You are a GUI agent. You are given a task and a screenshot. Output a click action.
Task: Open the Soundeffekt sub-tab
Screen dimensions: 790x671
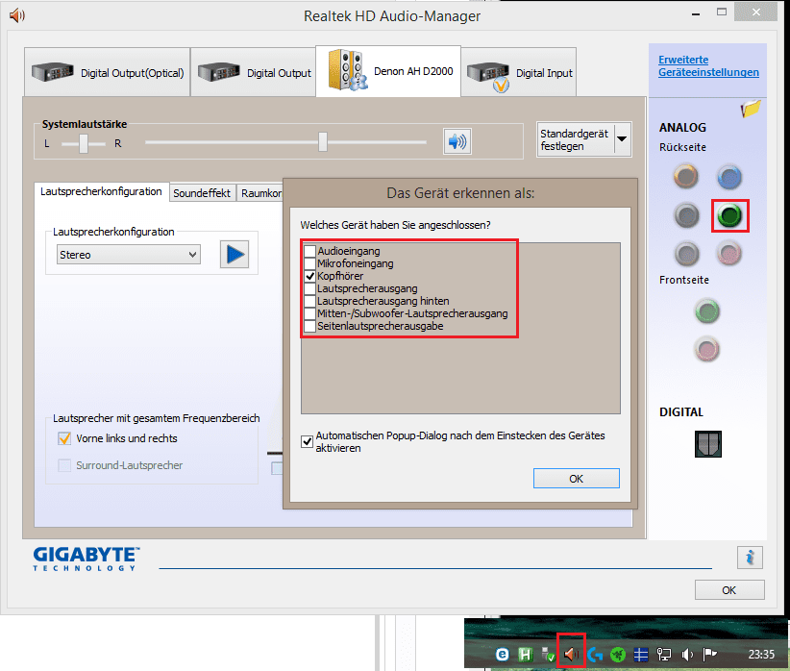pyautogui.click(x=202, y=193)
